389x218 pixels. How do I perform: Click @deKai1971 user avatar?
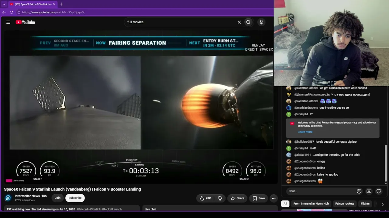coord(289,155)
